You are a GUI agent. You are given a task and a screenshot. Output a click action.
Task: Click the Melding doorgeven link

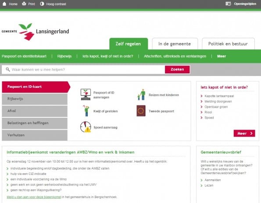tap(218, 101)
